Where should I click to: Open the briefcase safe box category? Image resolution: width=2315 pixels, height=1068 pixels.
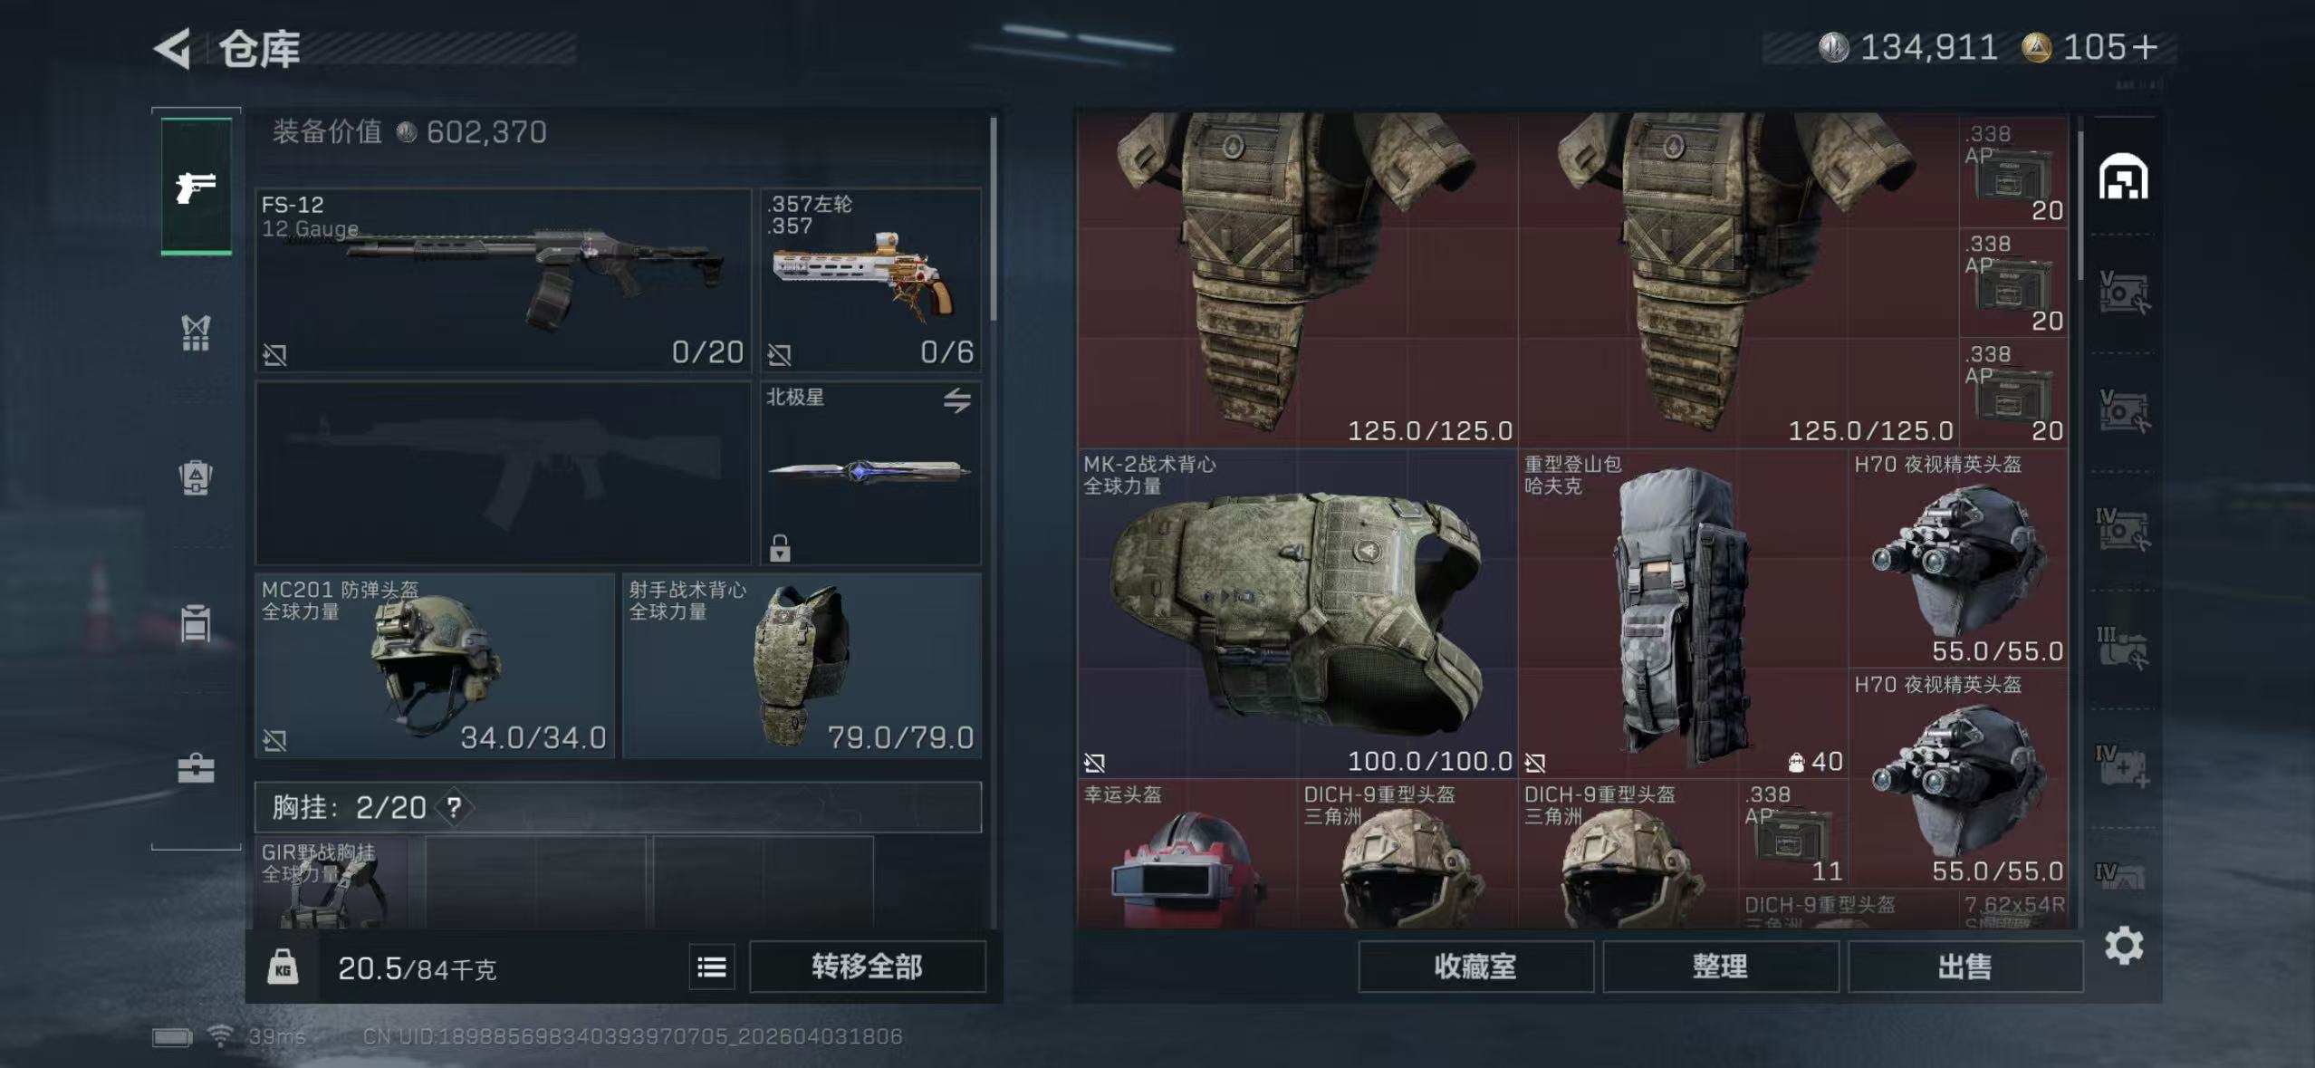pyautogui.click(x=197, y=768)
